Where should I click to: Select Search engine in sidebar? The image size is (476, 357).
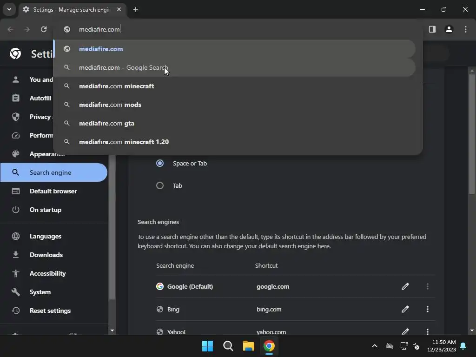point(54,172)
